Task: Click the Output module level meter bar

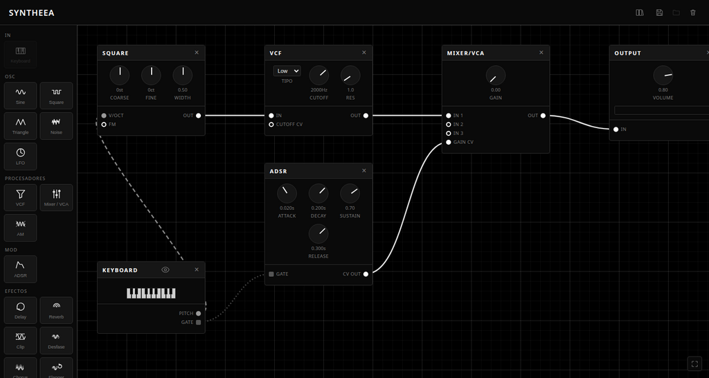Action: [661, 110]
